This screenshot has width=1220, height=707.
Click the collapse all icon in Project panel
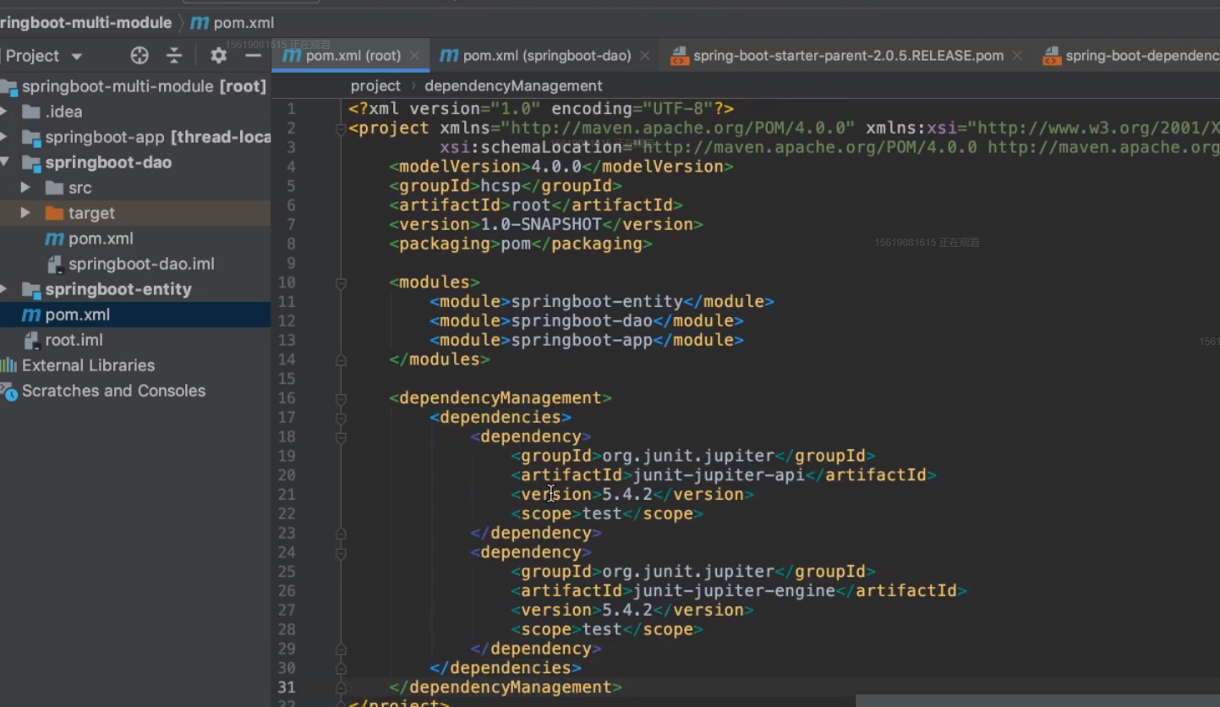tap(174, 56)
